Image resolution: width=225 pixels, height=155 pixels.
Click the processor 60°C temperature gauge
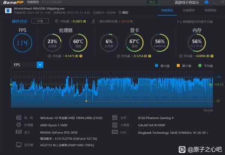tap(78, 43)
